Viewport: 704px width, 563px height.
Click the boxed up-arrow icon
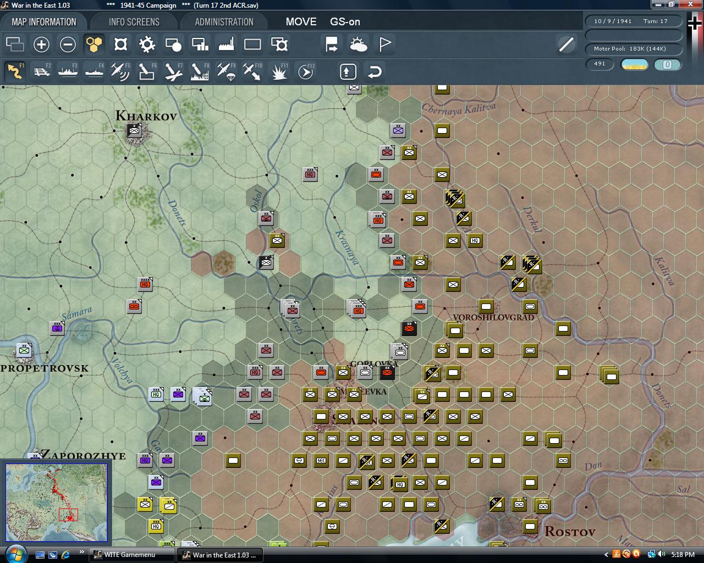click(x=348, y=71)
